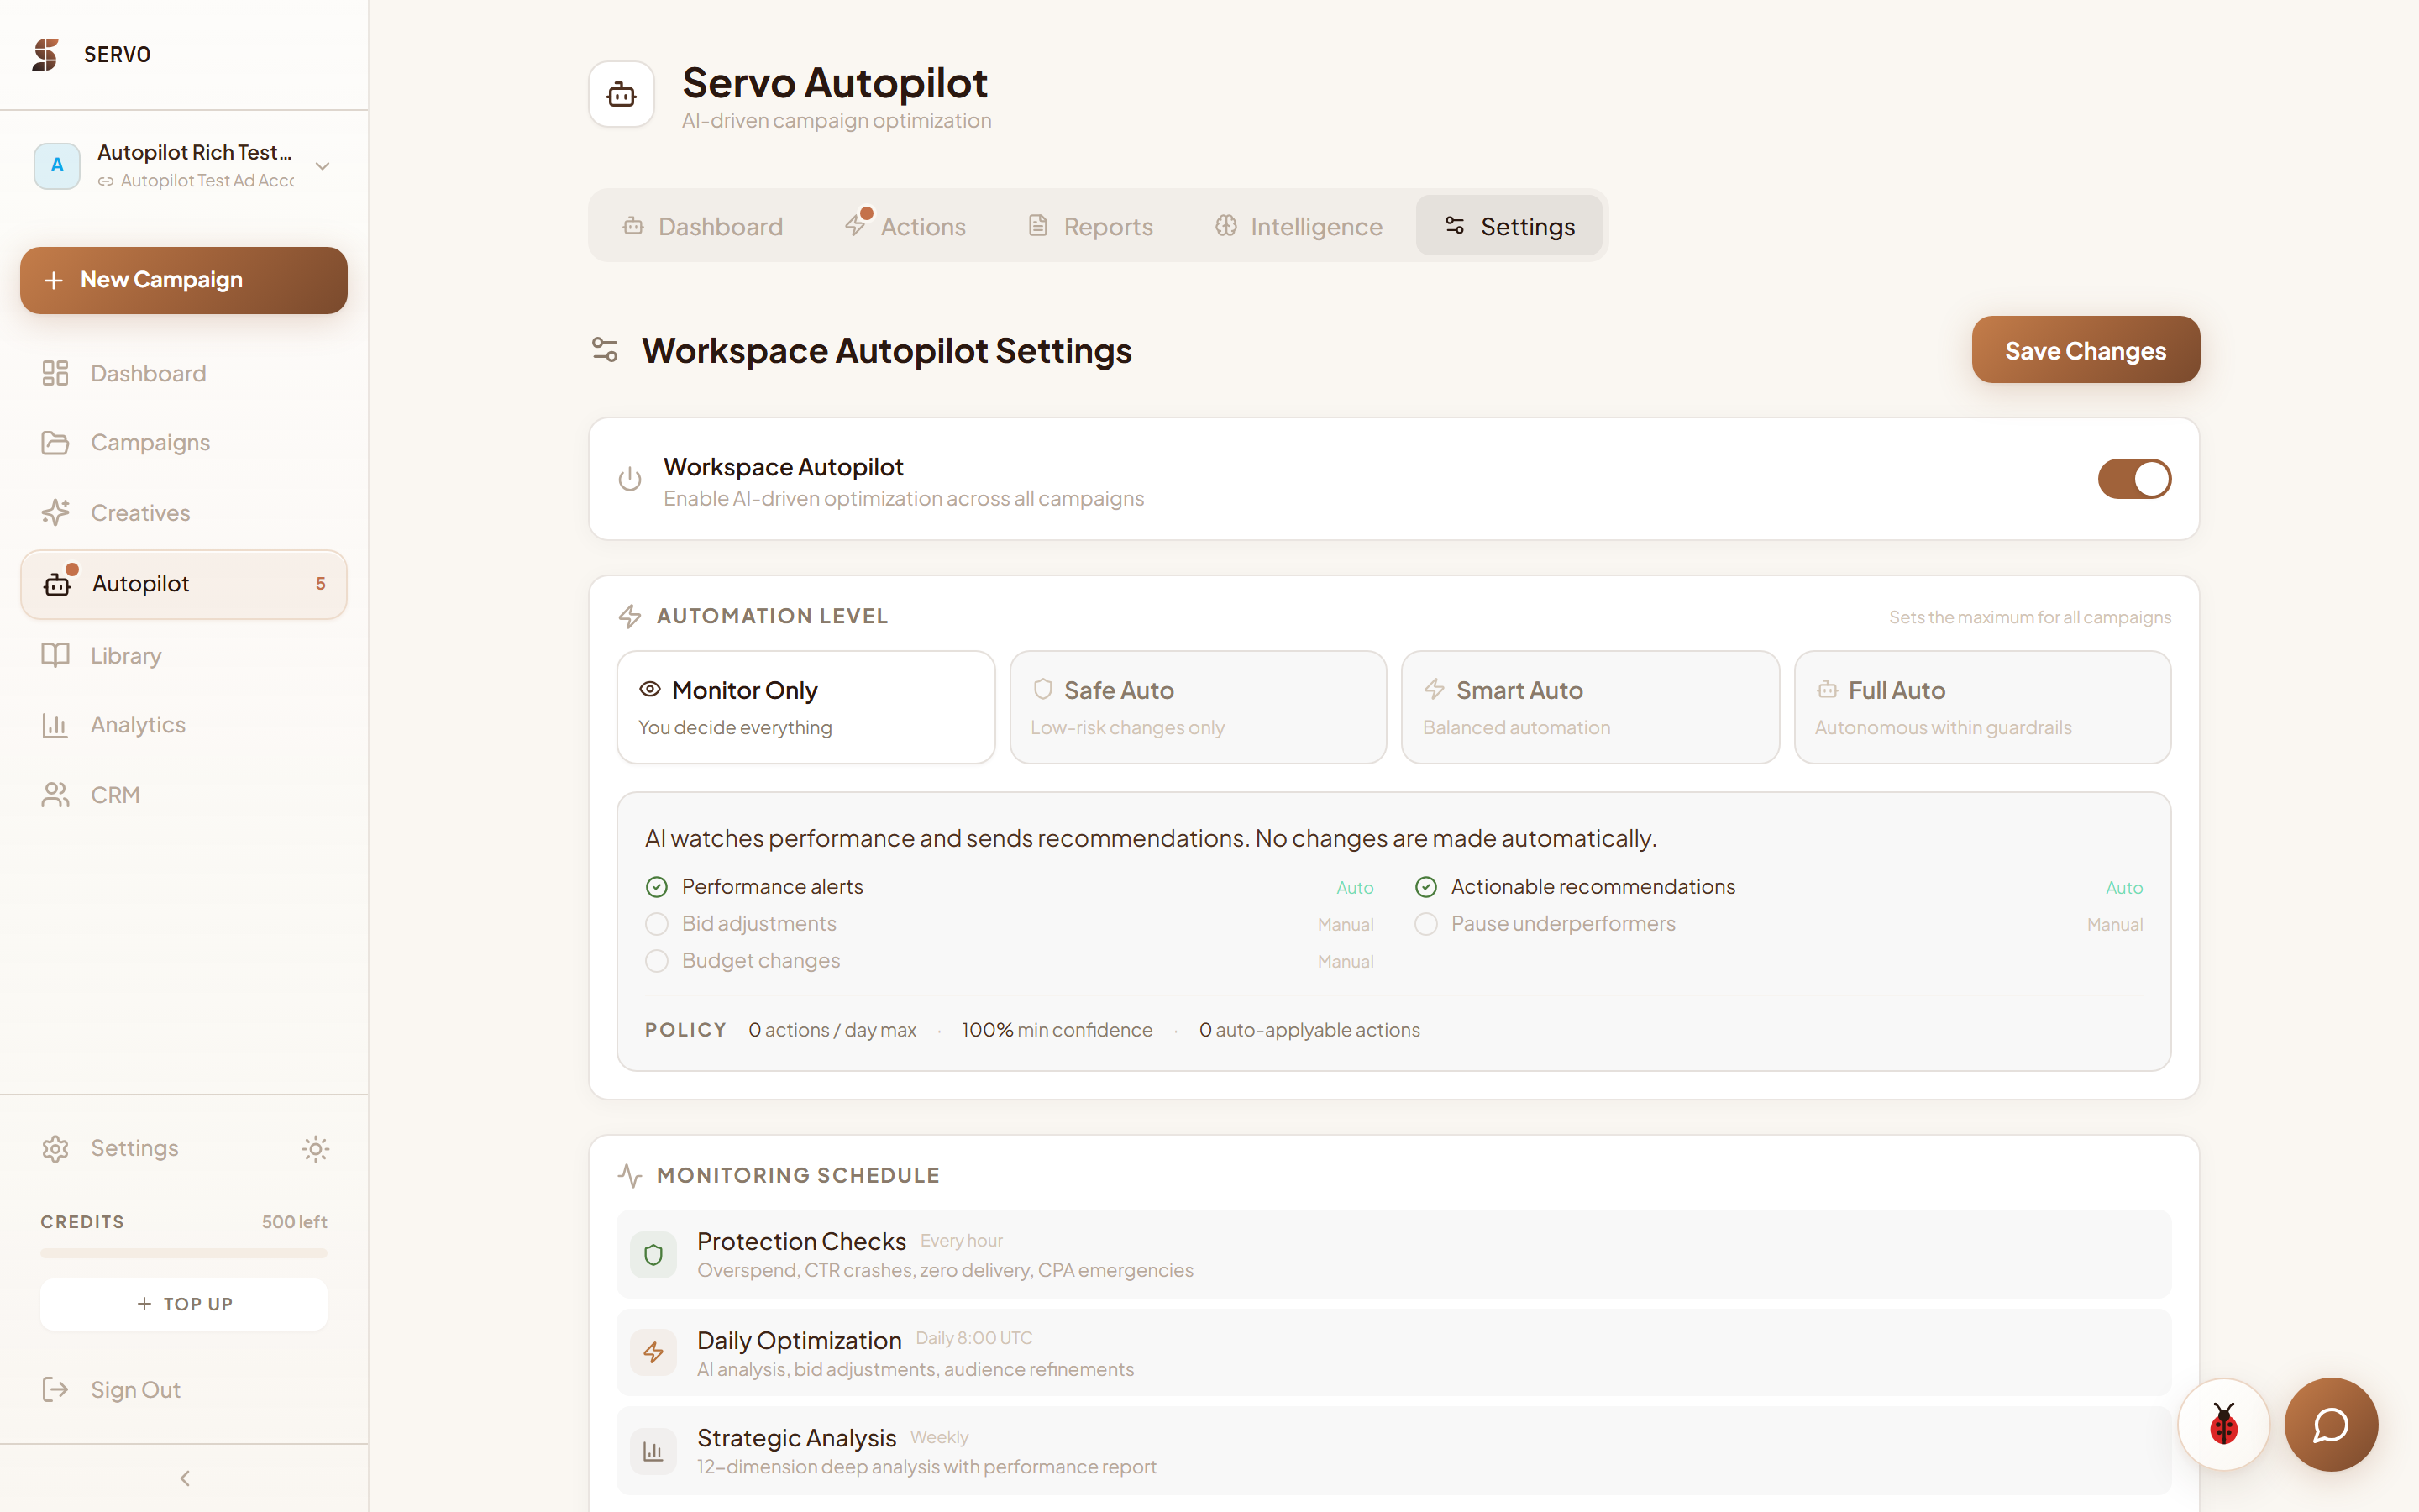Screen dimensions: 2419x1512
Task: Click the Save Changes button
Action: (x=2086, y=350)
